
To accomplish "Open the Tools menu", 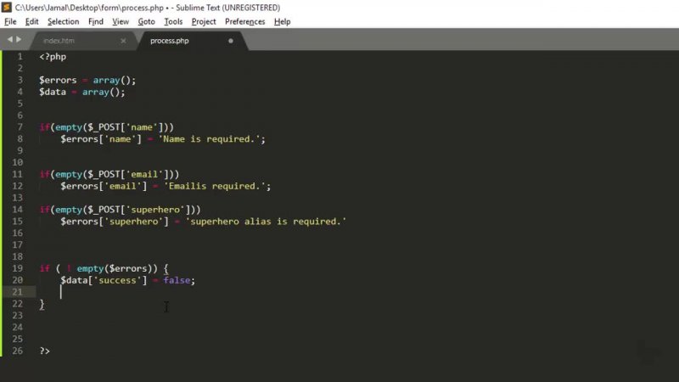I will tap(173, 21).
